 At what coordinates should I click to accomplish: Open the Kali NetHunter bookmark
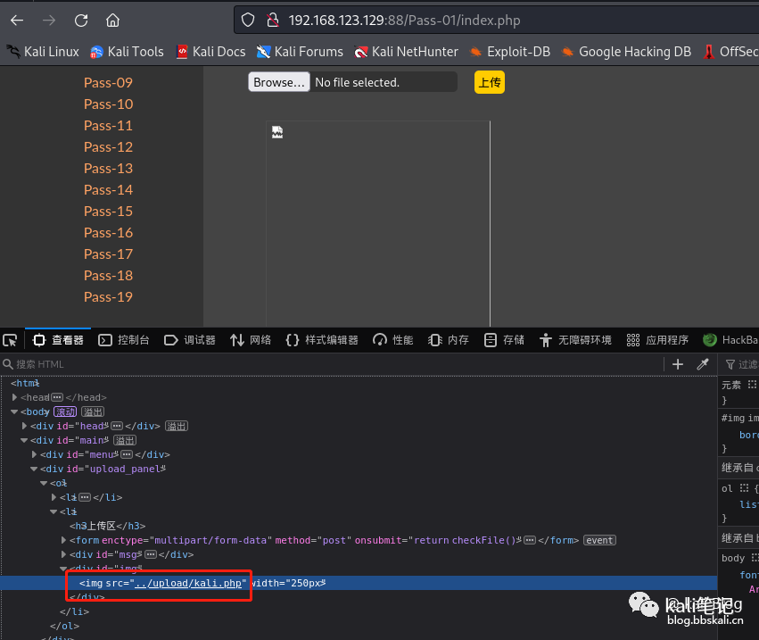pos(406,52)
